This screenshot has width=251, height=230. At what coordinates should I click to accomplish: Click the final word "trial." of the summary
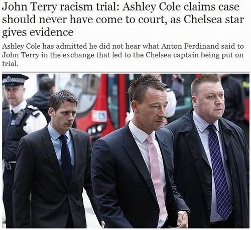10,64
